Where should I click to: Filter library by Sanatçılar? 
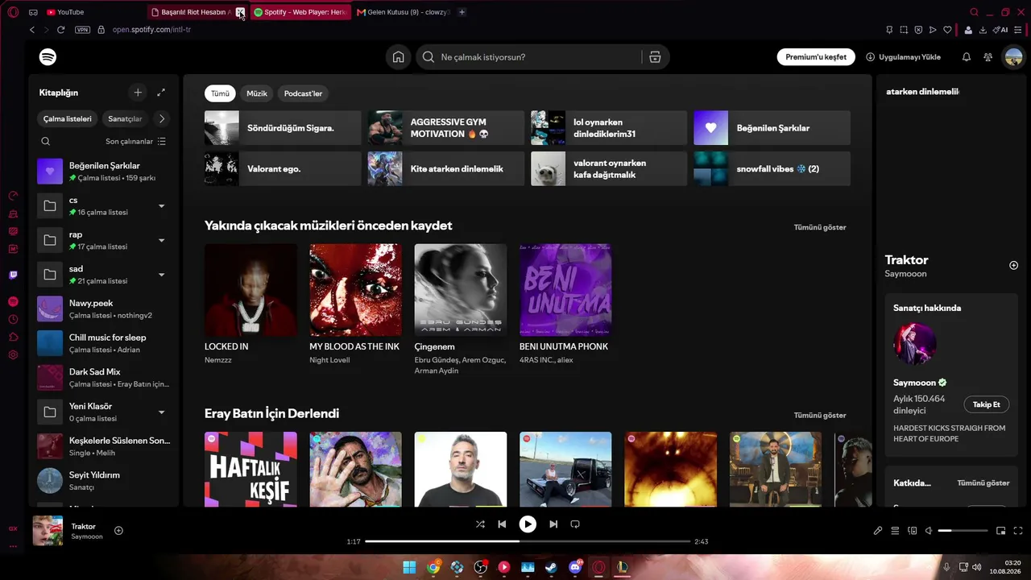pyautogui.click(x=125, y=119)
